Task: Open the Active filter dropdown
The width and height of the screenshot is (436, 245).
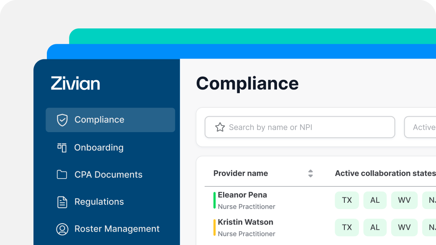Action: (x=420, y=128)
